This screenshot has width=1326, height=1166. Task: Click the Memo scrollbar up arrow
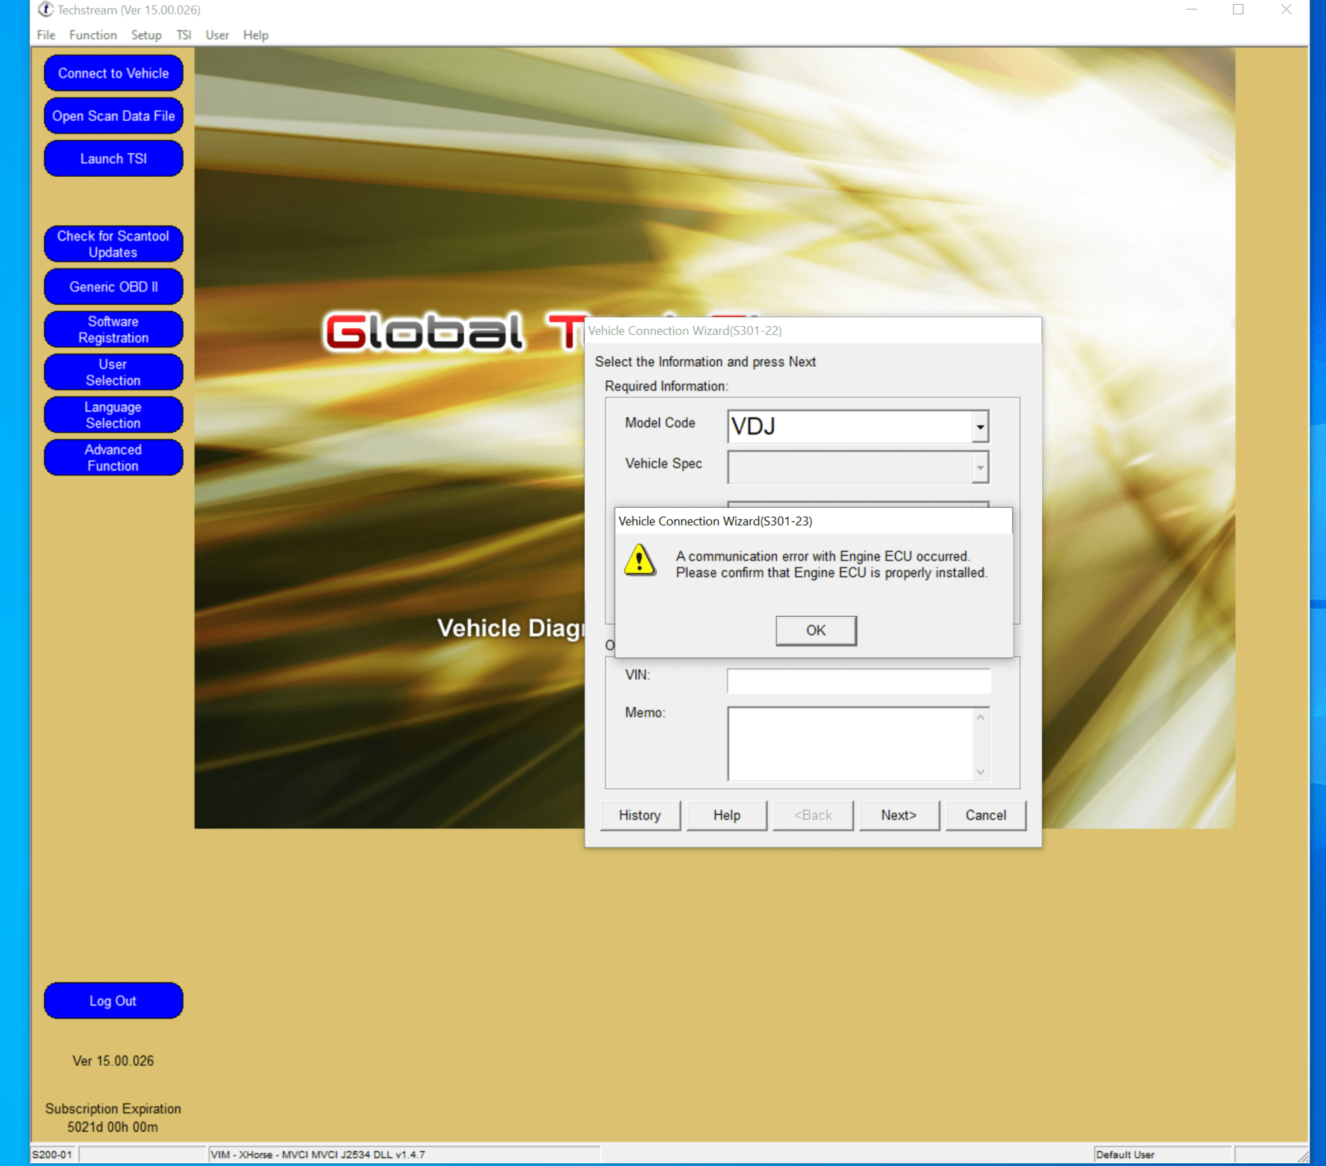[981, 717]
